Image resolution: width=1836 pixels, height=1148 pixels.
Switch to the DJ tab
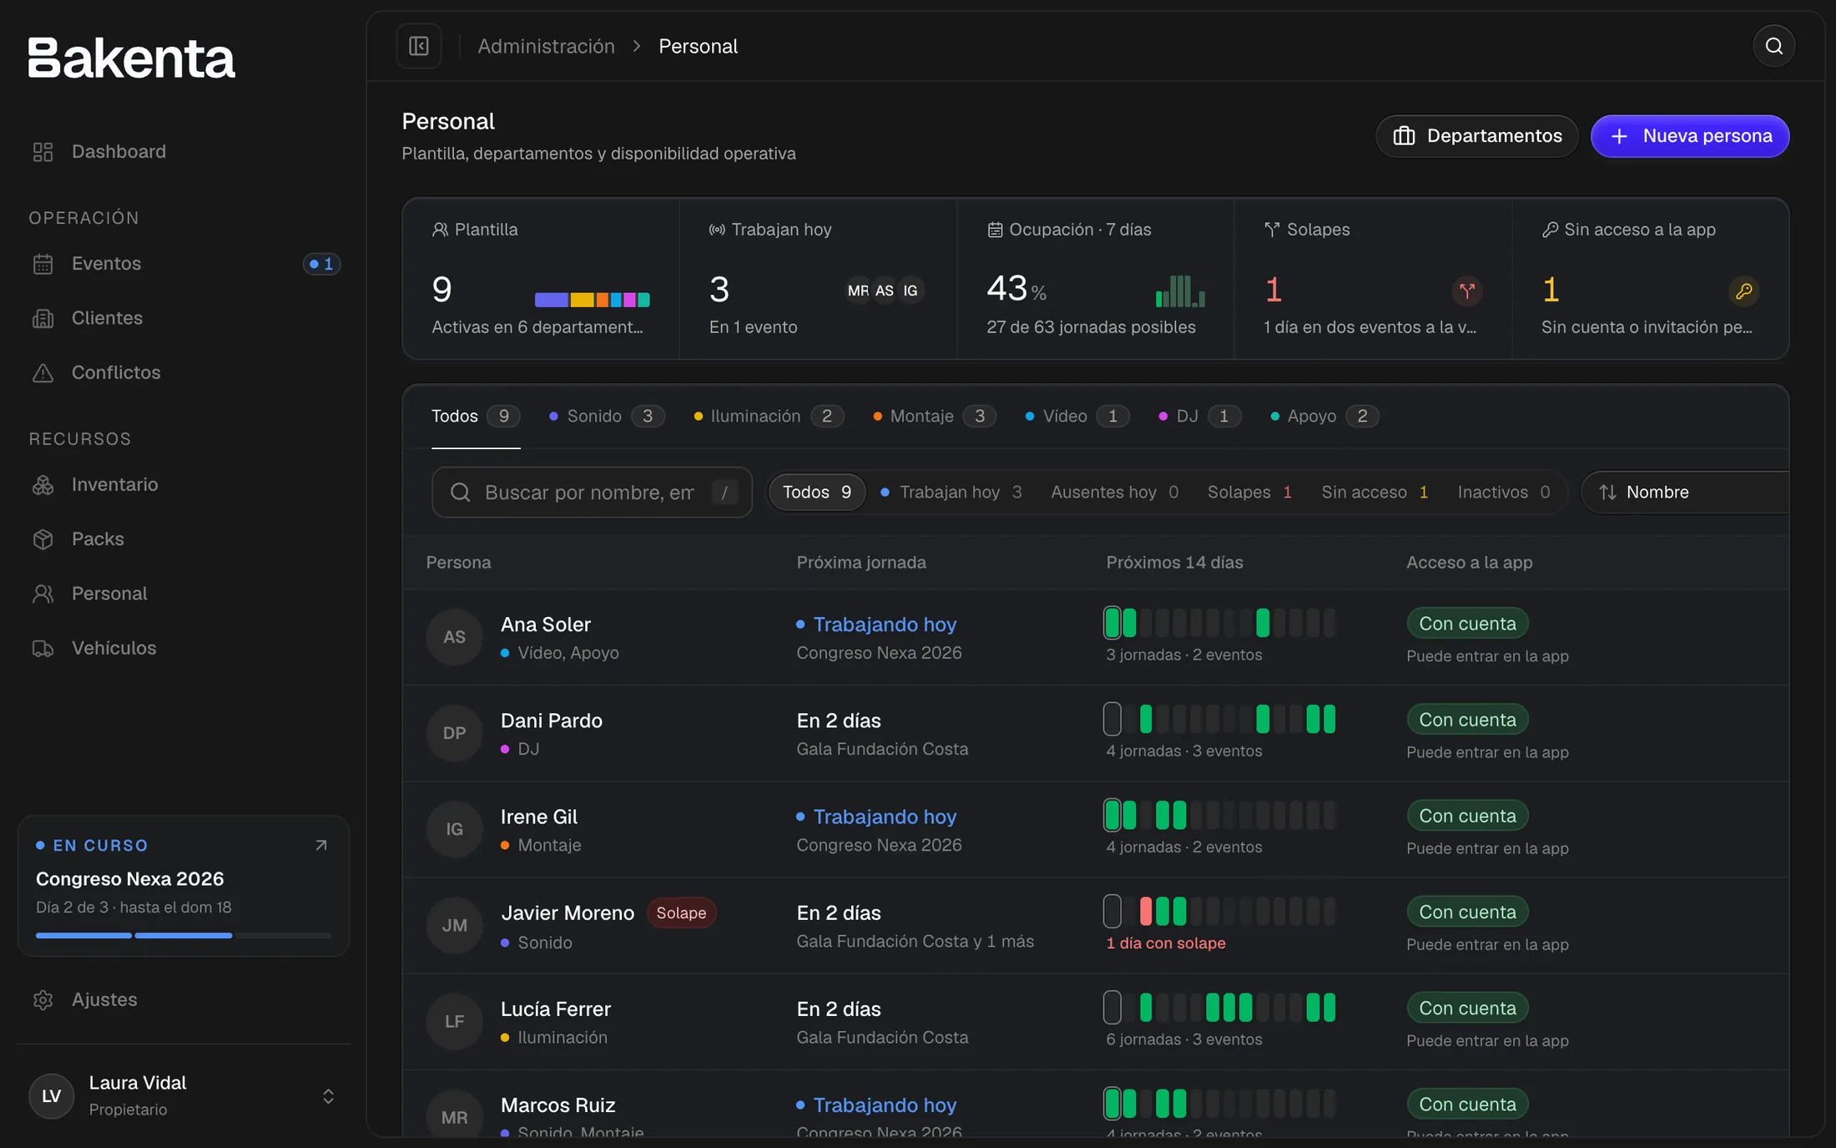(1199, 416)
